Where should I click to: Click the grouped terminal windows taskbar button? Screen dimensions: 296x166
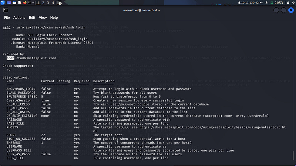(x=60, y=3)
